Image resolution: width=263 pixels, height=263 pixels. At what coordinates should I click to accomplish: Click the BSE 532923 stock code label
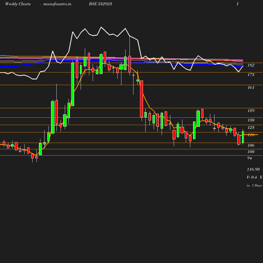pos(100,4)
